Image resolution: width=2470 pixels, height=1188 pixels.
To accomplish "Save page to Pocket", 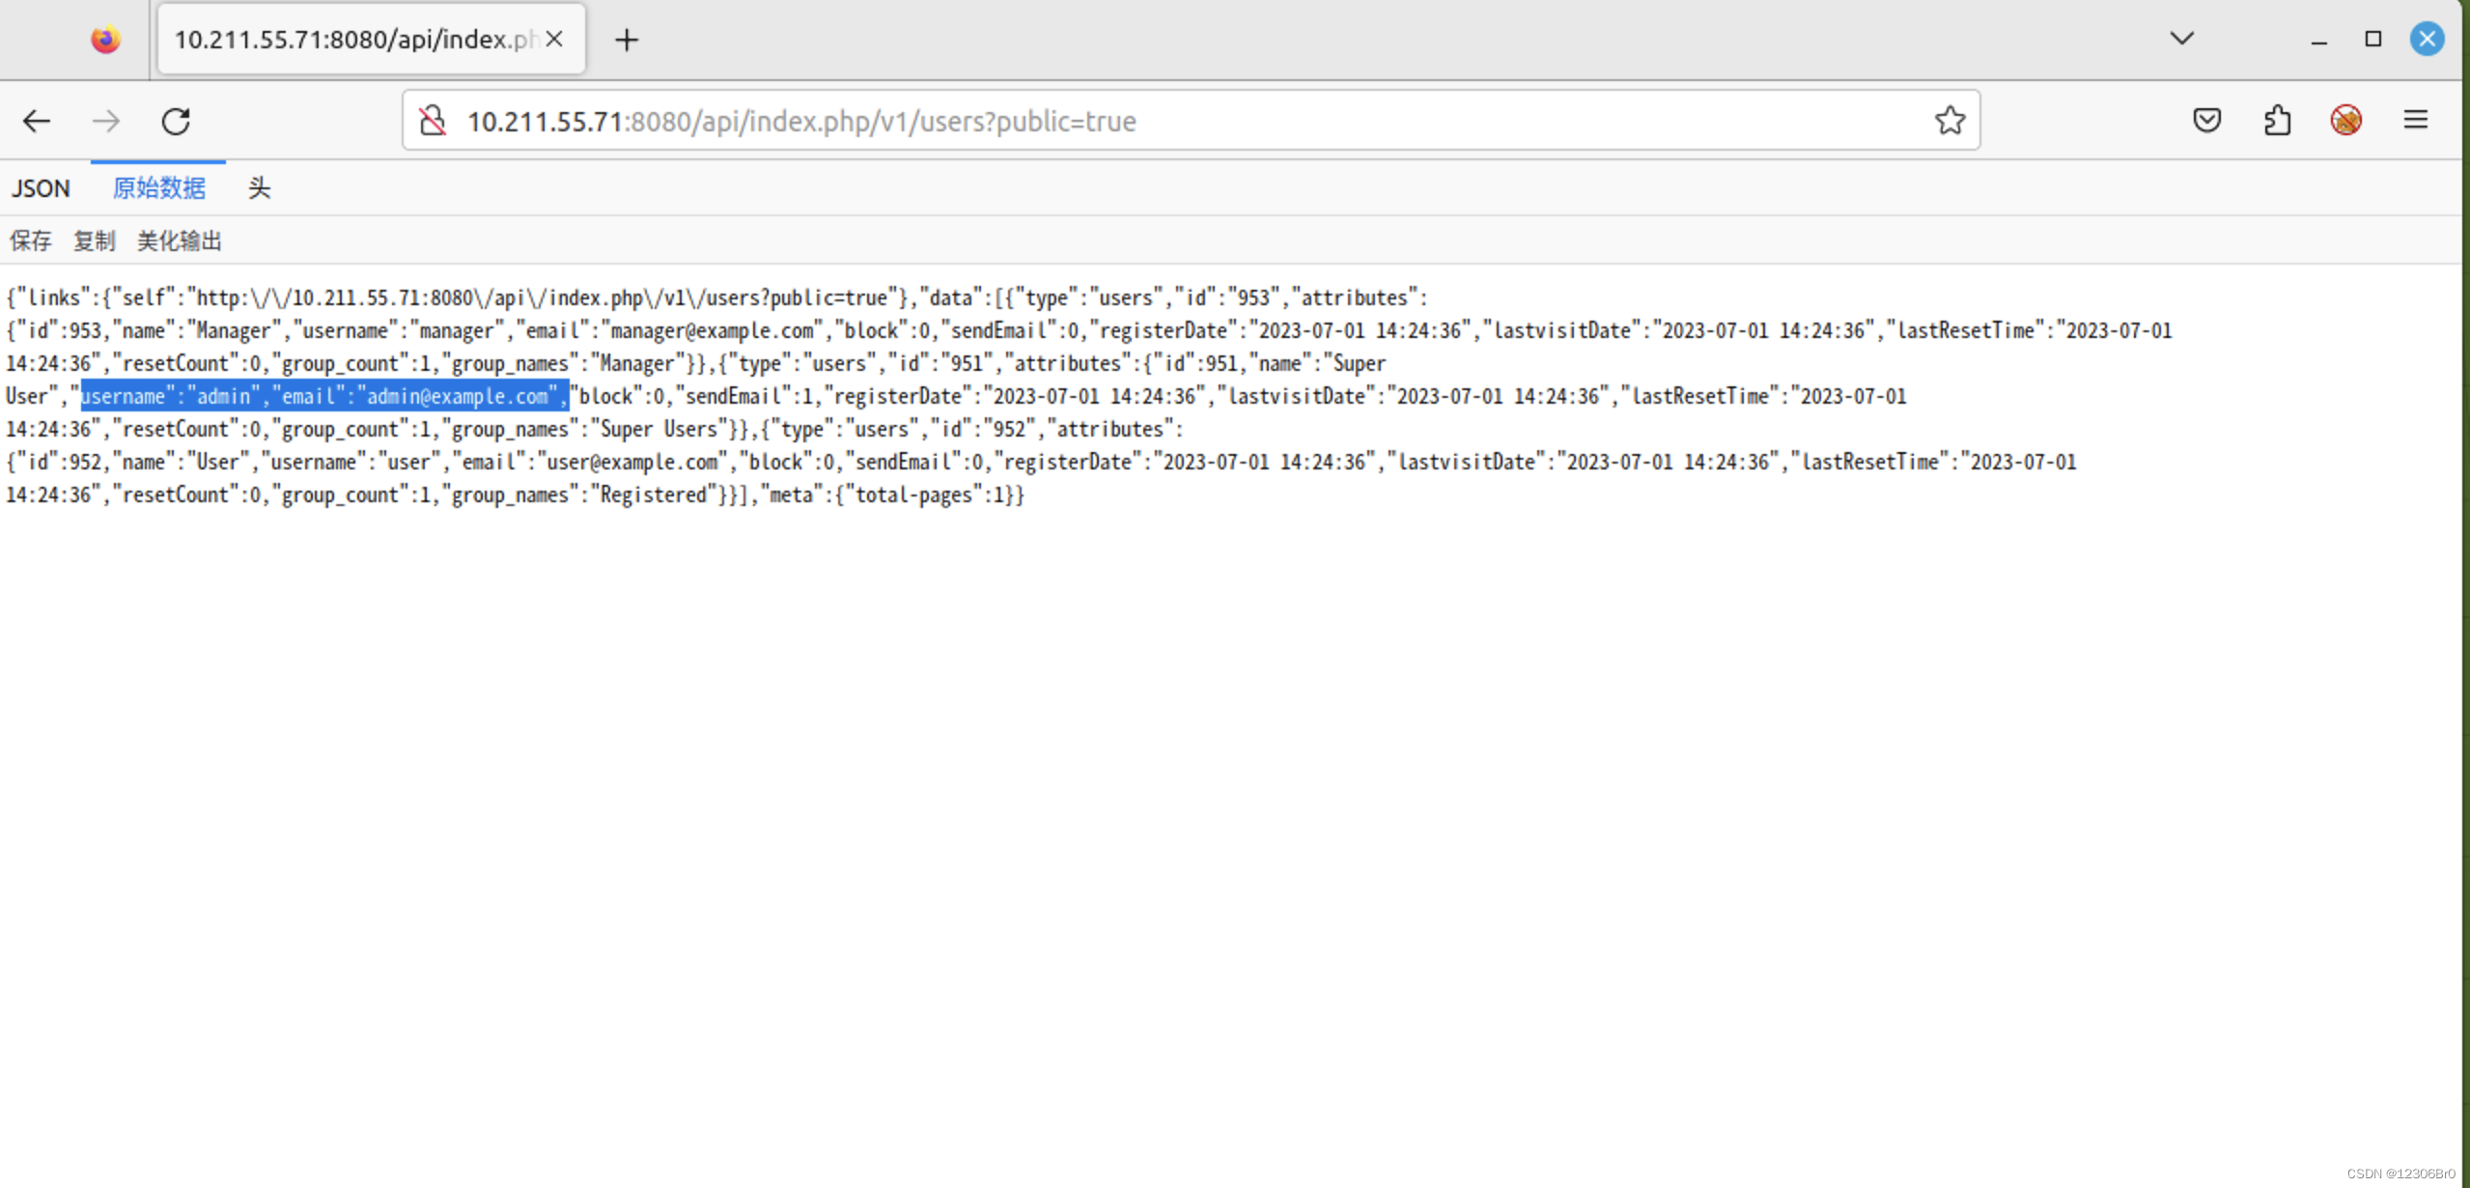I will click(x=2207, y=120).
